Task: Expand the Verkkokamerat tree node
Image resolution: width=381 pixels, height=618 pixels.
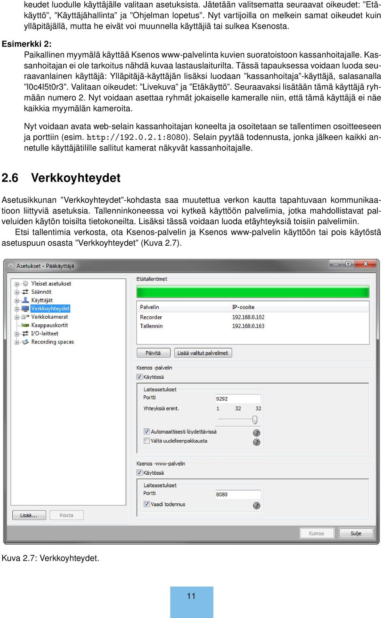Action: tap(17, 317)
